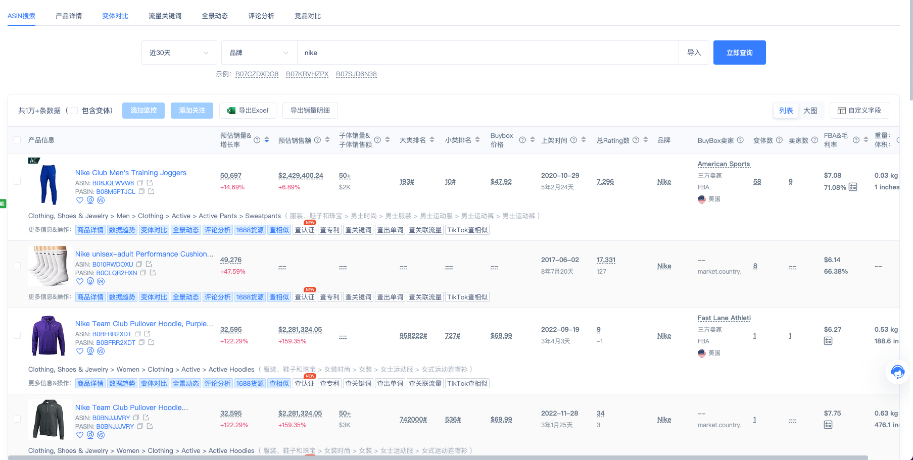Open the ASIN搜索 tab
Screen dimensions: 913x460
[x=21, y=16]
